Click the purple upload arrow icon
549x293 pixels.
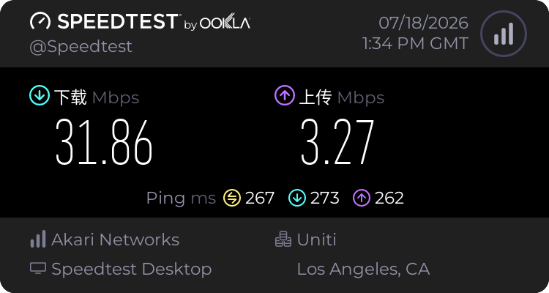click(285, 95)
